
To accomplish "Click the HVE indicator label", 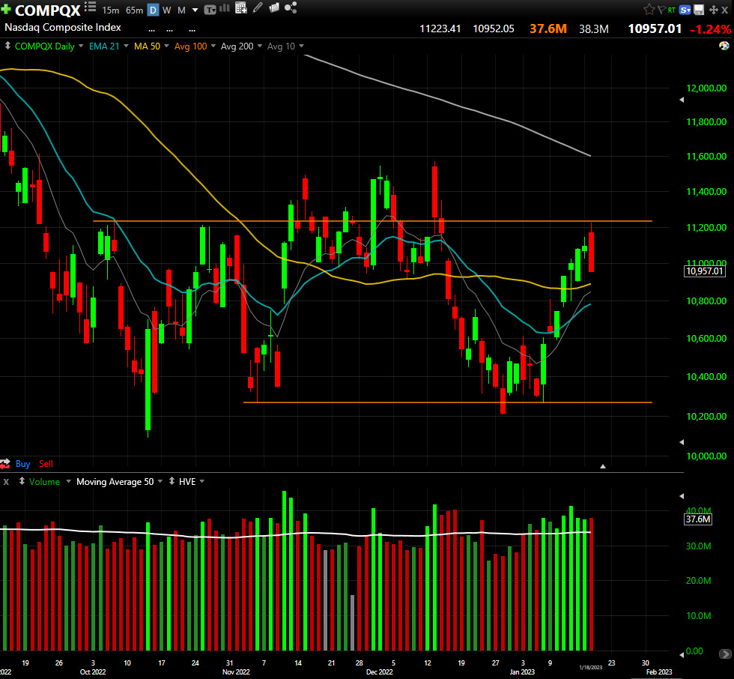I will [x=187, y=481].
